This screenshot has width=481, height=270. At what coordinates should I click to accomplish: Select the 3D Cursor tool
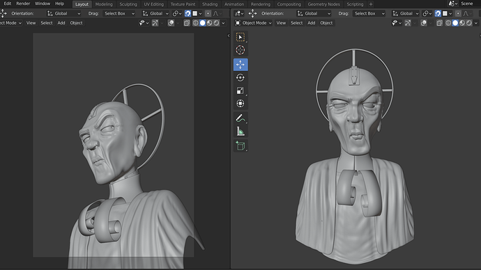point(240,50)
